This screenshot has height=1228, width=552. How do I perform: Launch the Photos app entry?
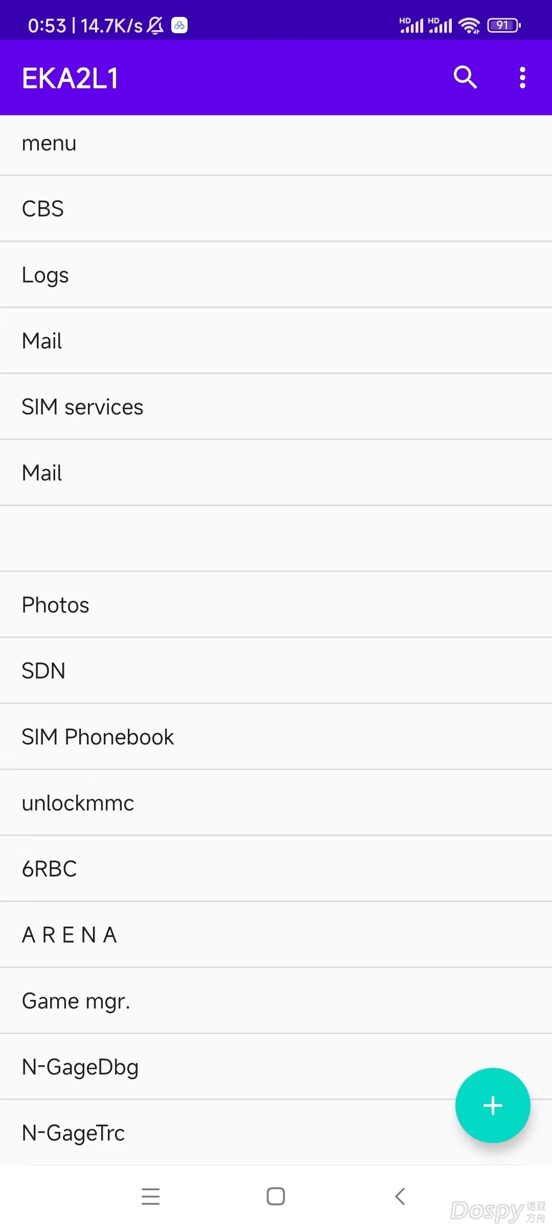(x=276, y=605)
